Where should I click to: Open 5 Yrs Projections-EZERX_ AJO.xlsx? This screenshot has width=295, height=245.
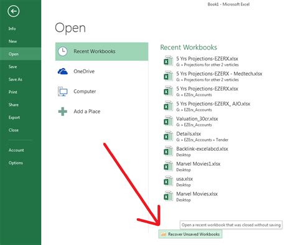pyautogui.click(x=213, y=104)
